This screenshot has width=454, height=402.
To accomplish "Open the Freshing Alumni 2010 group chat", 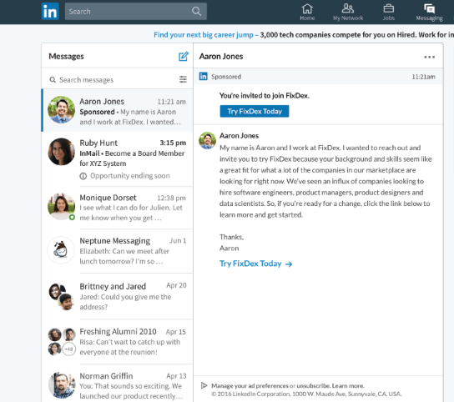I will (118, 341).
